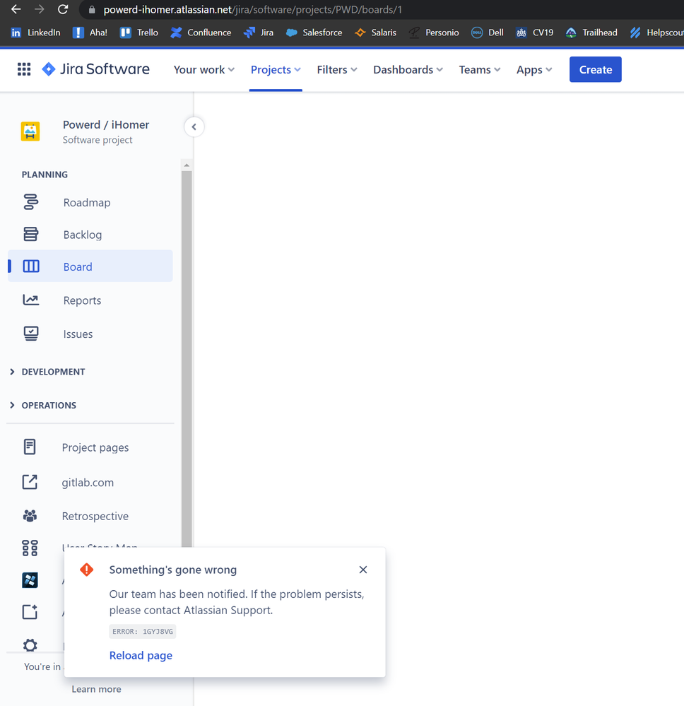The image size is (684, 706).
Task: Reload the browser page
Action: pyautogui.click(x=63, y=9)
